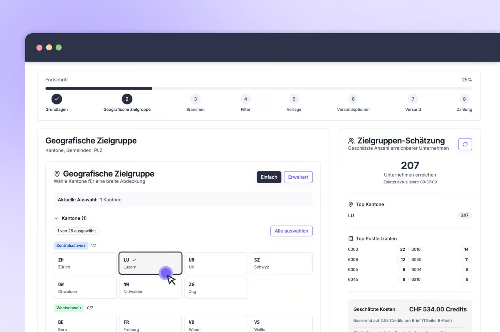The width and height of the screenshot is (500, 332).
Task: Click the completed Grundlagen checkmark step
Action: click(x=57, y=99)
